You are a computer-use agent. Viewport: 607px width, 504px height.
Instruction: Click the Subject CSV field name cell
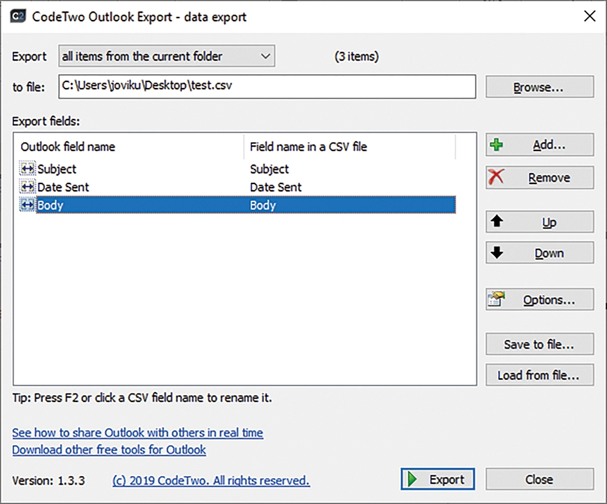click(270, 169)
